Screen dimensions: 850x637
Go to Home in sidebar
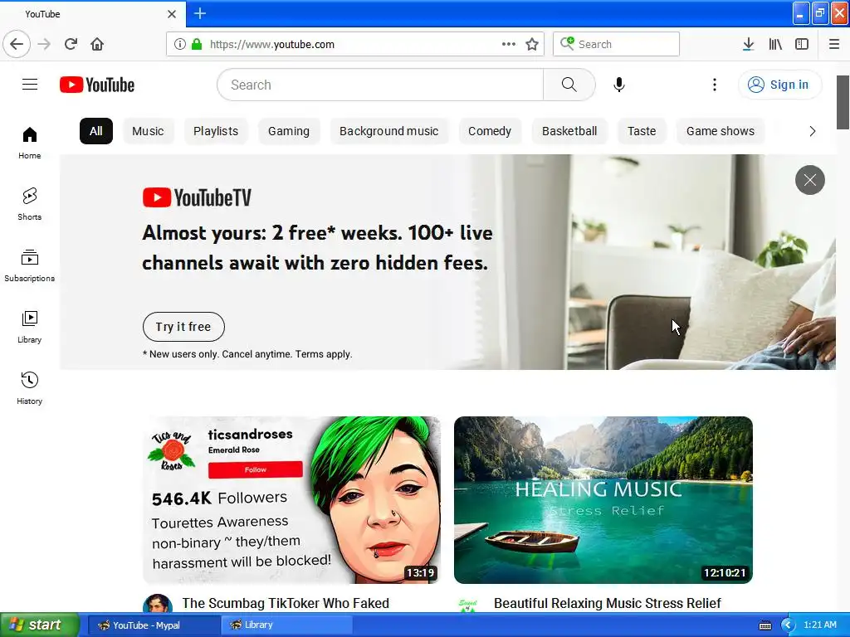[30, 143]
